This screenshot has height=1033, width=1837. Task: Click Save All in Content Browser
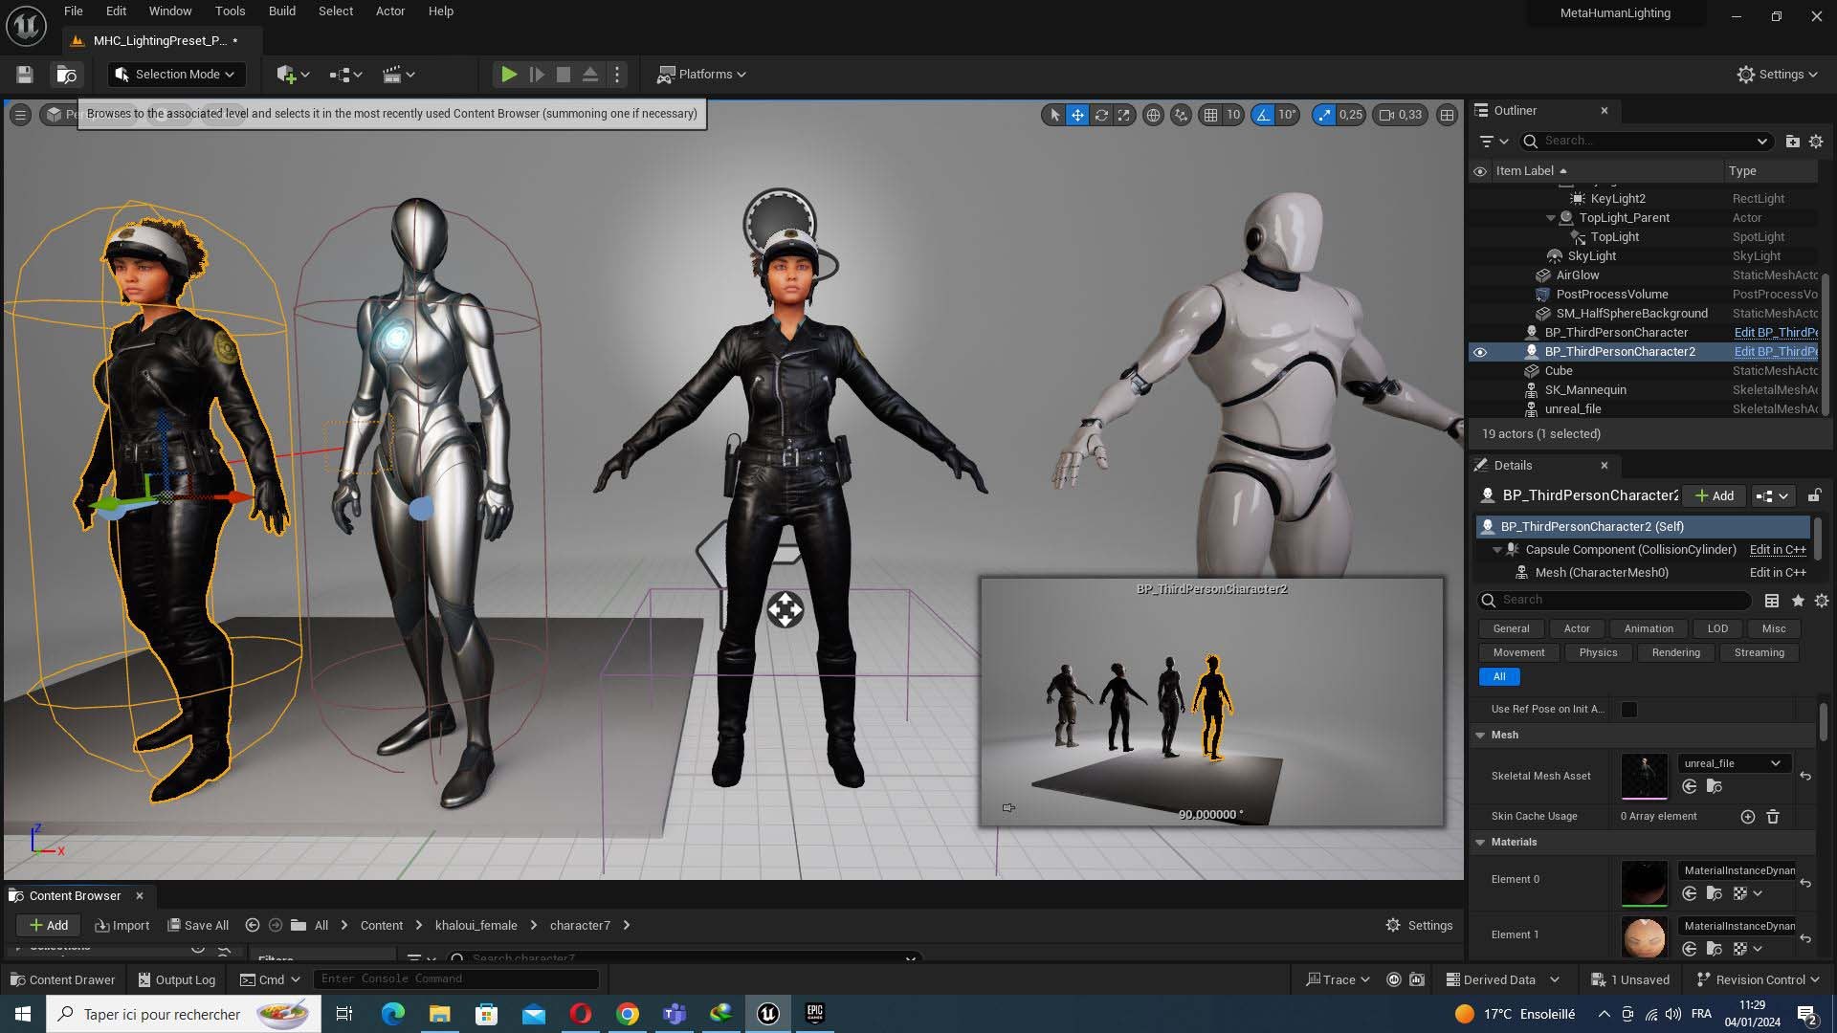click(x=198, y=926)
